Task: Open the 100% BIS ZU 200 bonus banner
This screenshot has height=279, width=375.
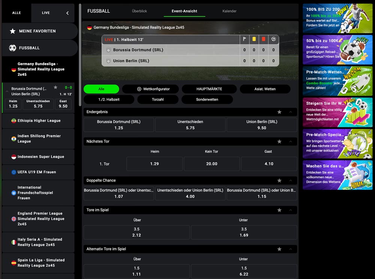Action: pyautogui.click(x=338, y=18)
